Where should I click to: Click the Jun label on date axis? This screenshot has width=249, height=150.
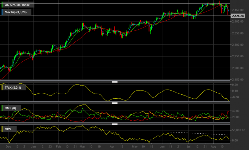click(162, 147)
